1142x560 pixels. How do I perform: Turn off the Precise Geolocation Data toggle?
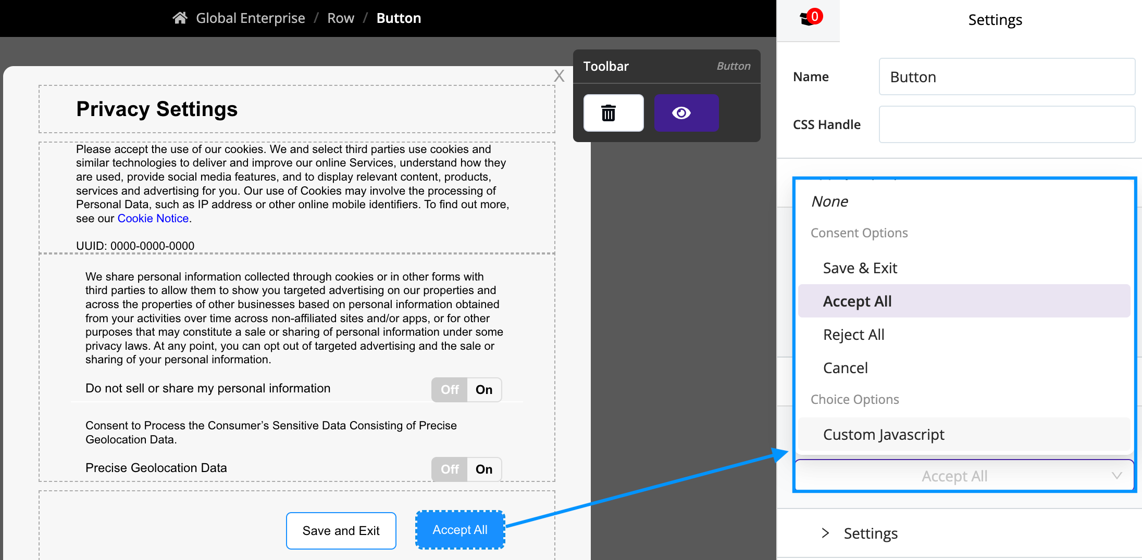(x=449, y=468)
